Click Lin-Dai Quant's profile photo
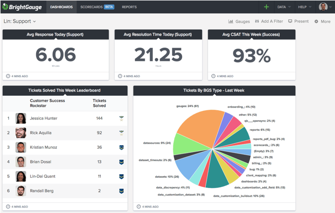The height and width of the screenshot is (213, 335). 21,176
